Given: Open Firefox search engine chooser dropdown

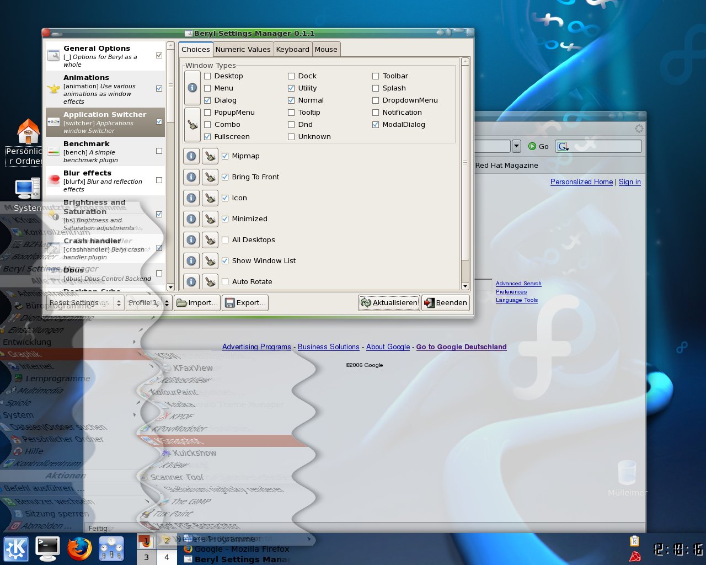Looking at the screenshot, I should point(563,146).
